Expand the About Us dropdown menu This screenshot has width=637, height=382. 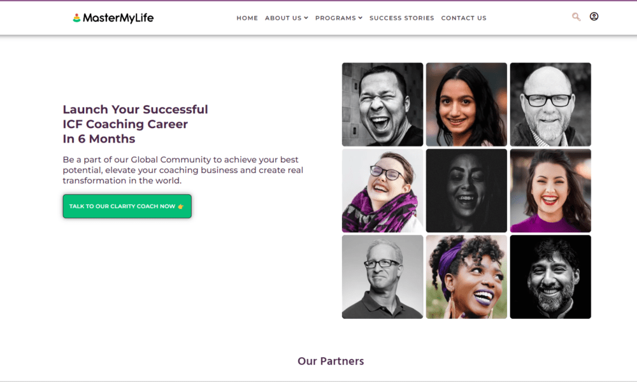click(x=286, y=18)
